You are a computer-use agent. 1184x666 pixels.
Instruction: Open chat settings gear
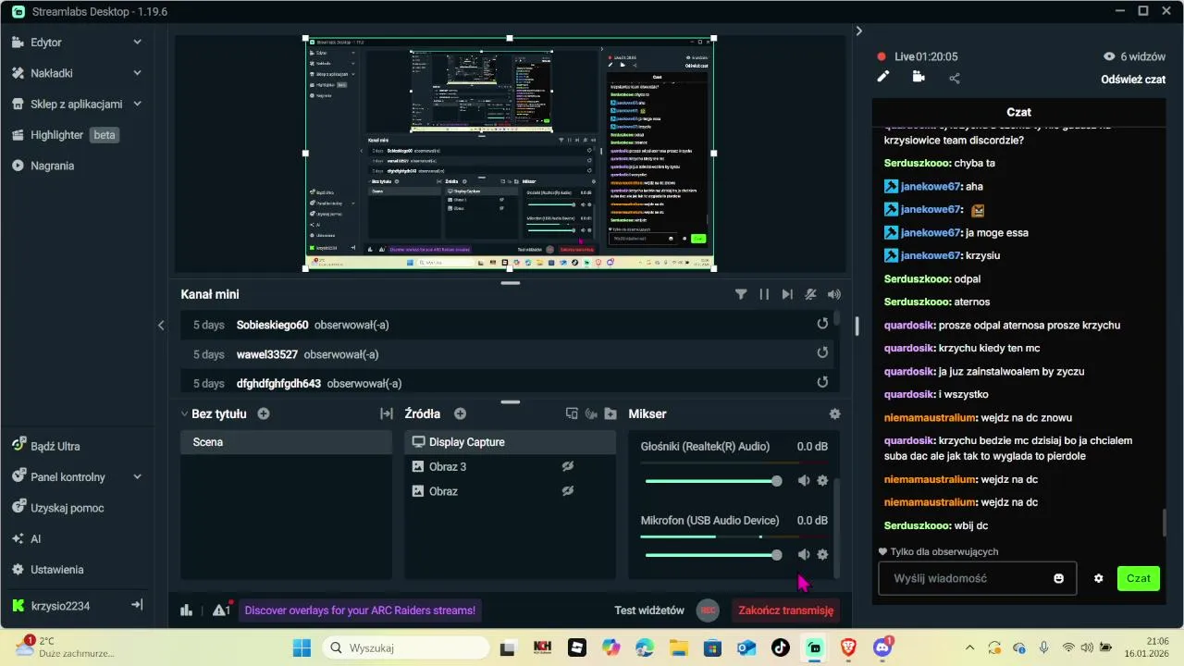pos(1099,578)
